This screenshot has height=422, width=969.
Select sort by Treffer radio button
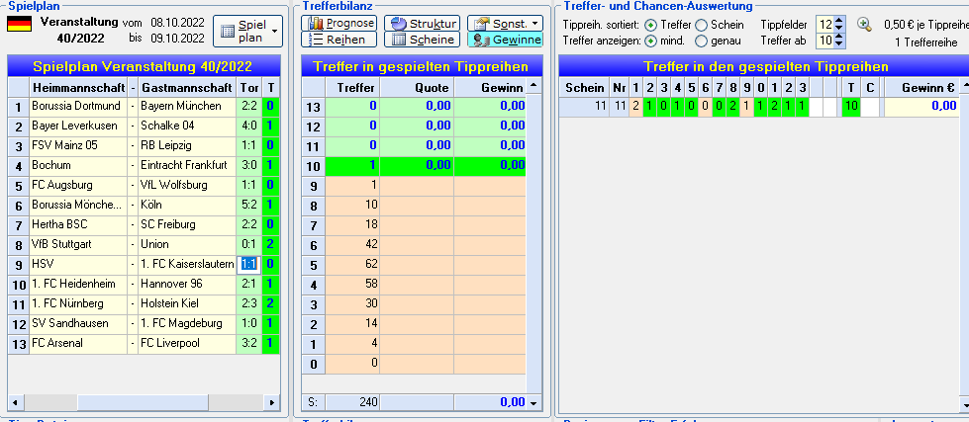[650, 26]
